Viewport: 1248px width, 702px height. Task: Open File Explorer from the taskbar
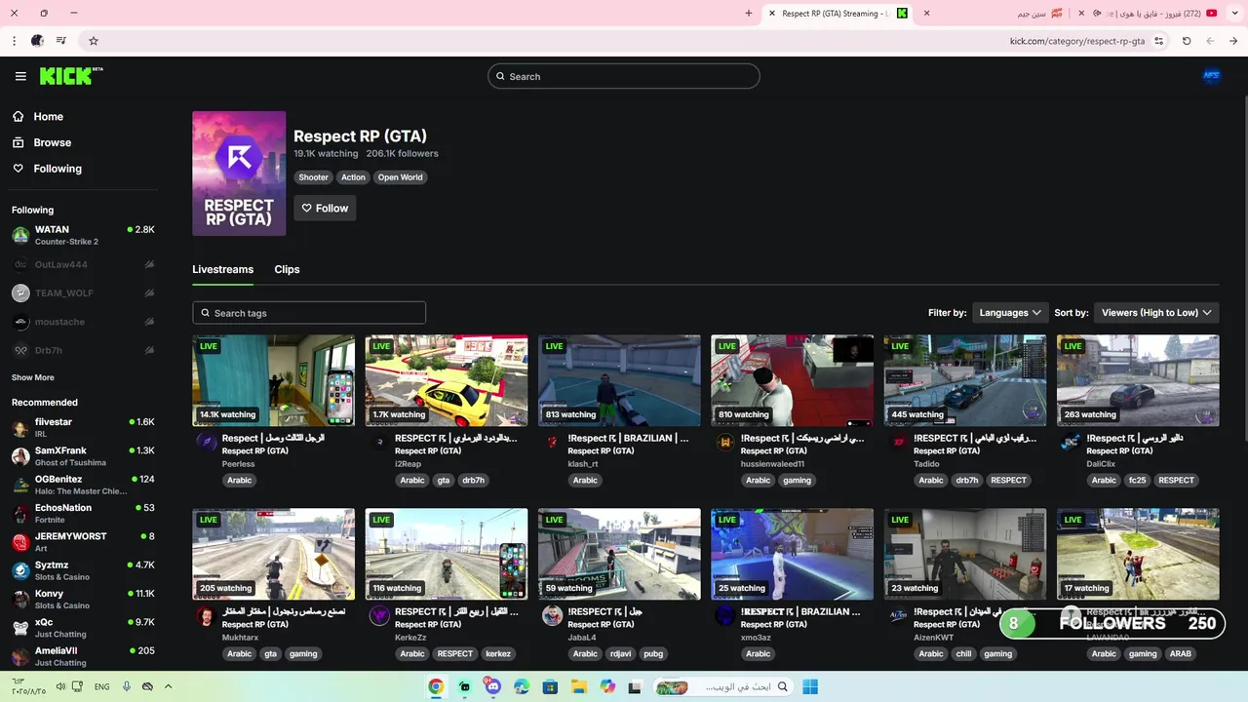pyautogui.click(x=579, y=686)
